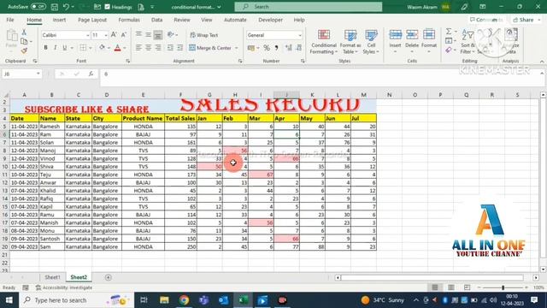Click Align Right icon
The image size is (547, 308).
coord(158,48)
